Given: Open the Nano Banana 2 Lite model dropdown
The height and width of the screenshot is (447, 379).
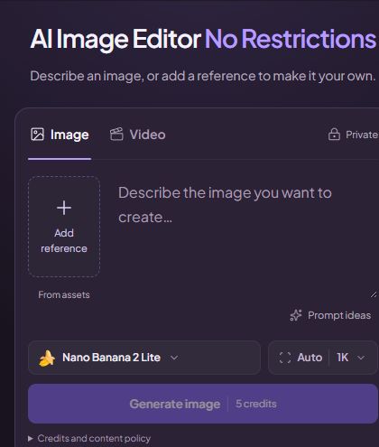Looking at the screenshot, I should coord(144,358).
